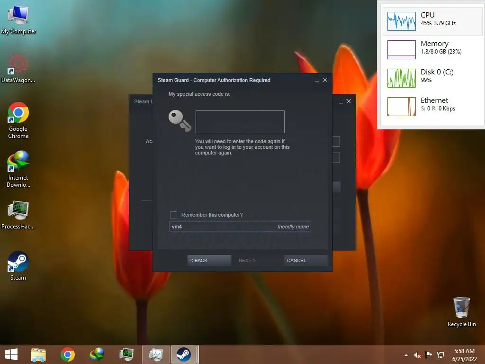Open Internet Download Manager taskbar icon
Viewport: 485px width, 364px height.
tap(97, 355)
